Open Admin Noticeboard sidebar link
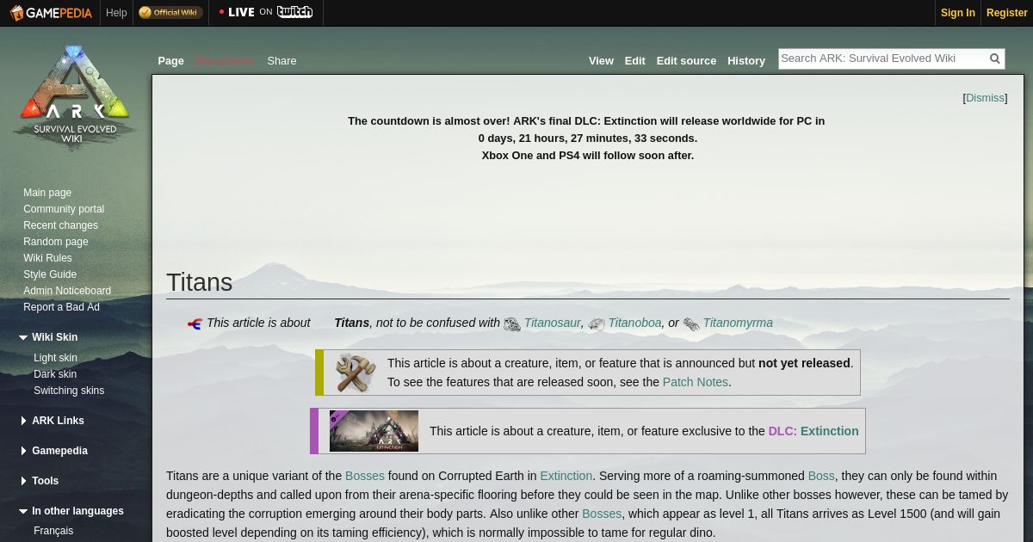This screenshot has width=1033, height=542. click(67, 291)
